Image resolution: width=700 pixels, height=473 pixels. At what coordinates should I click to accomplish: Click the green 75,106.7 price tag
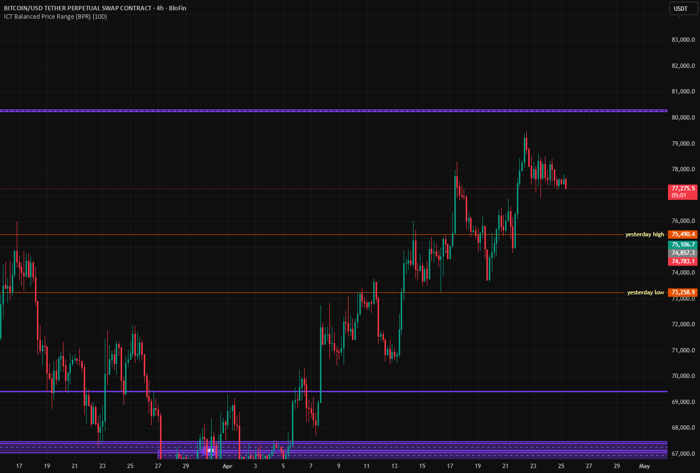683,245
